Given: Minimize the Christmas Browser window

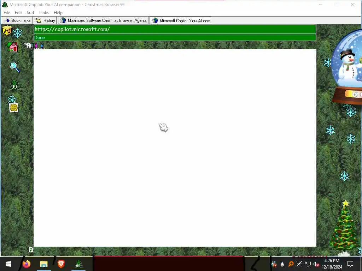Looking at the screenshot, I should coord(321,5).
